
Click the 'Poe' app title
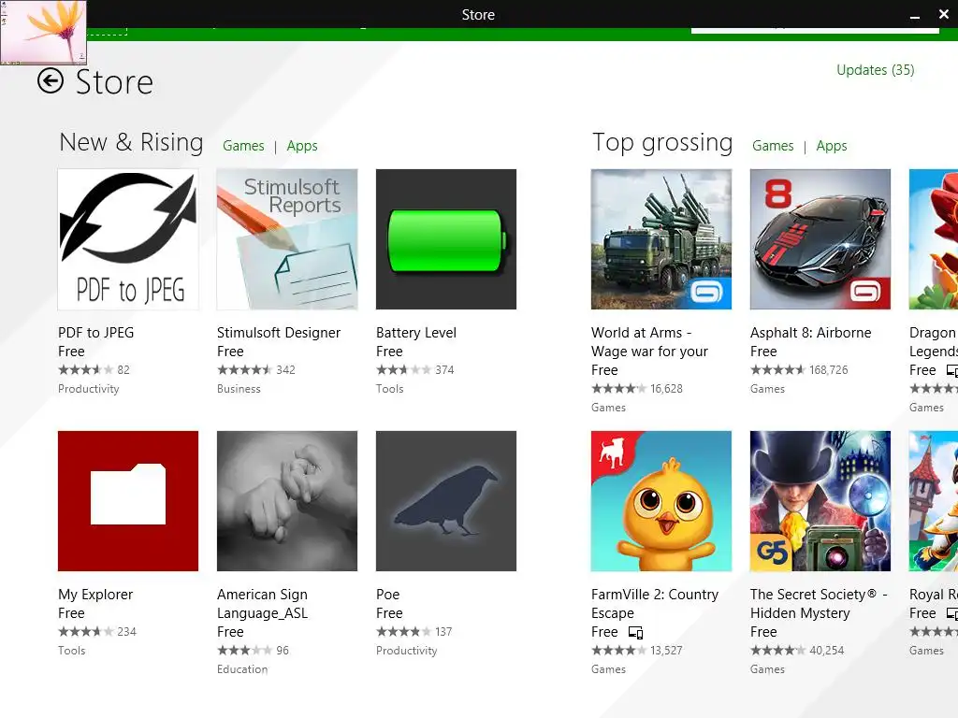point(388,595)
